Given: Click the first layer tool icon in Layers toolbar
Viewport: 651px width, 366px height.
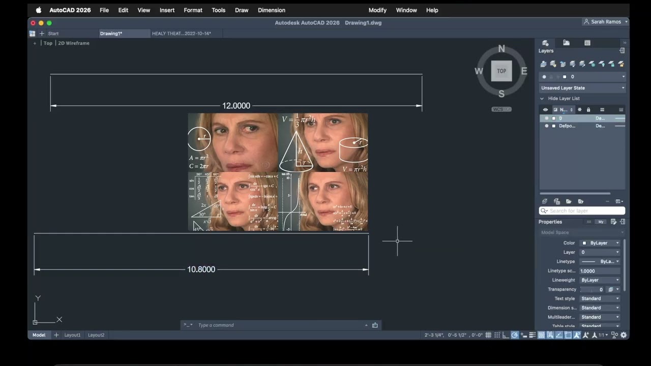Looking at the screenshot, I should (x=543, y=64).
